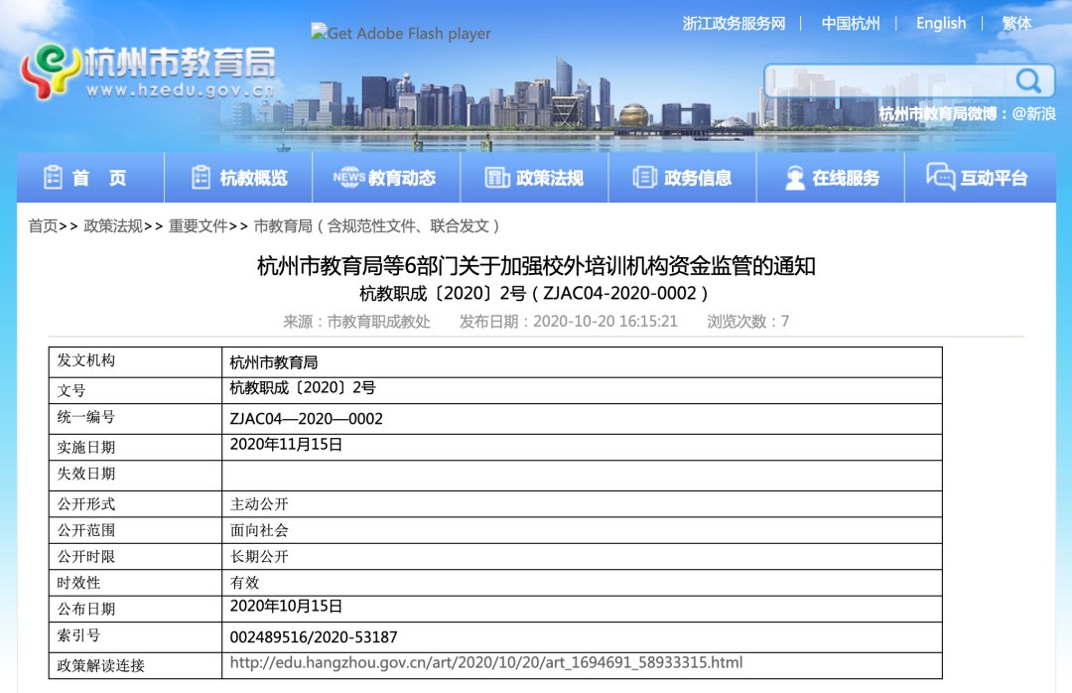Click 重要文件 in the breadcrumb
The width and height of the screenshot is (1072, 693).
199,225
